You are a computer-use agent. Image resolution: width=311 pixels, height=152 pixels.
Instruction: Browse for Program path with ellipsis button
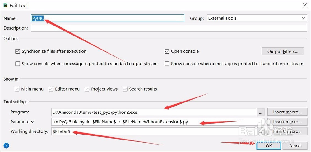tap(260, 112)
